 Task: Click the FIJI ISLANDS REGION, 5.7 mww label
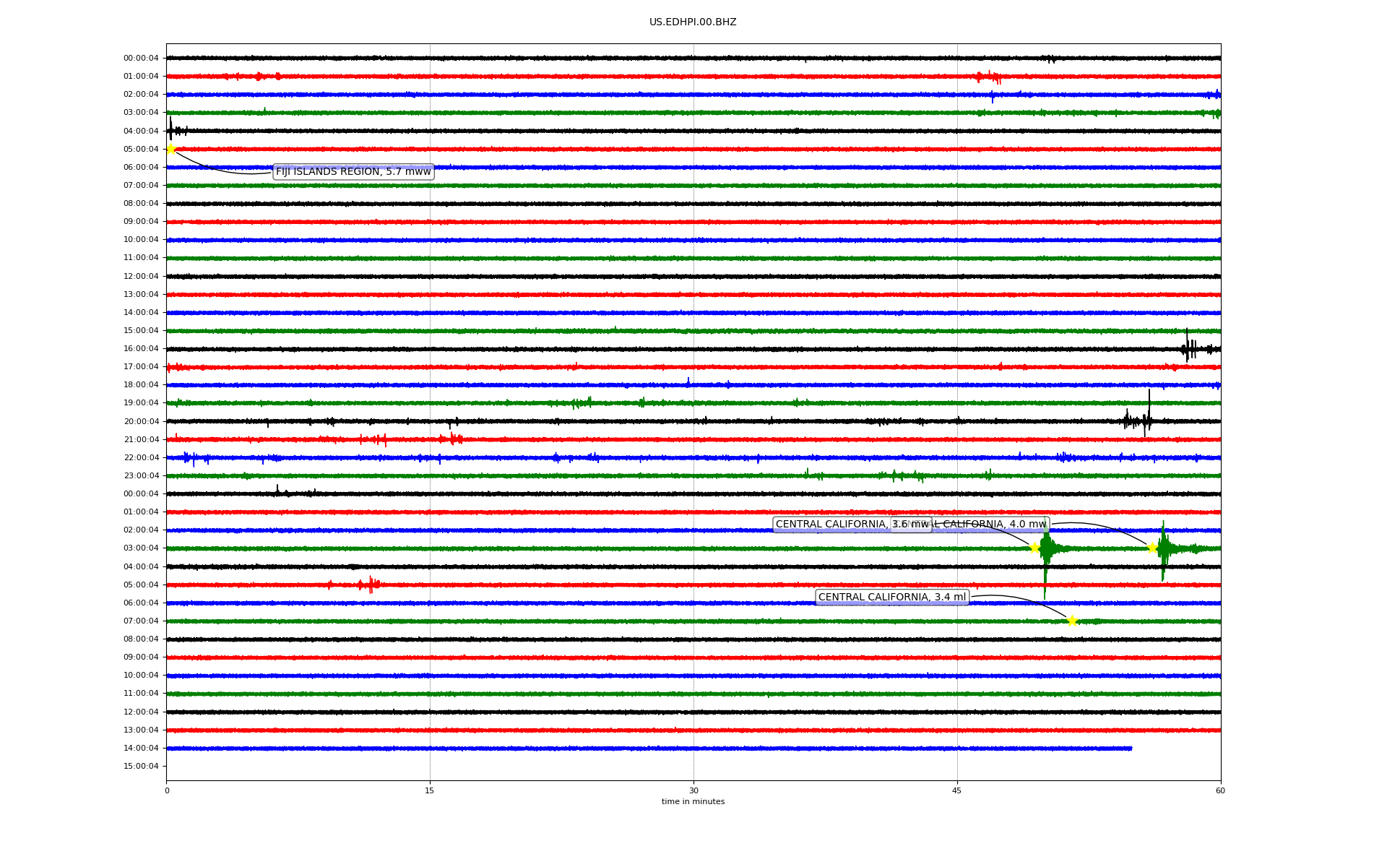[353, 172]
